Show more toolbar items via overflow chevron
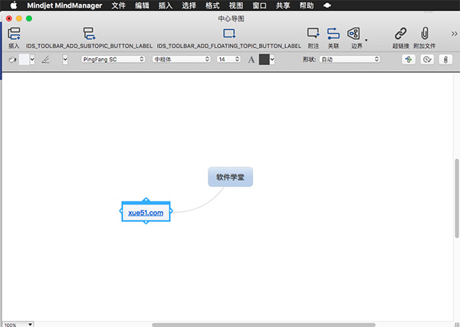The height and width of the screenshot is (327, 460). [454, 34]
